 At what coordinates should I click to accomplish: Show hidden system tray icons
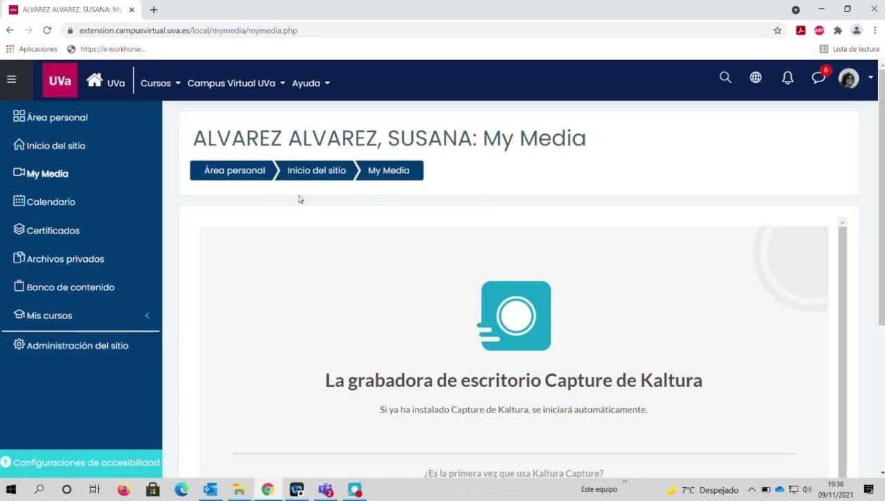point(752,489)
